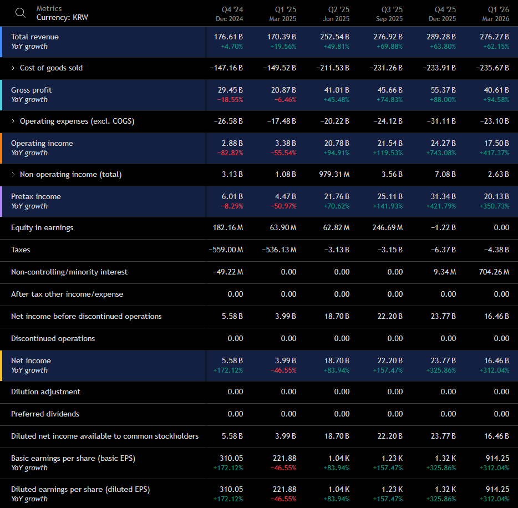
Task: Click minority interest value 704.26 M
Action: [x=494, y=272]
